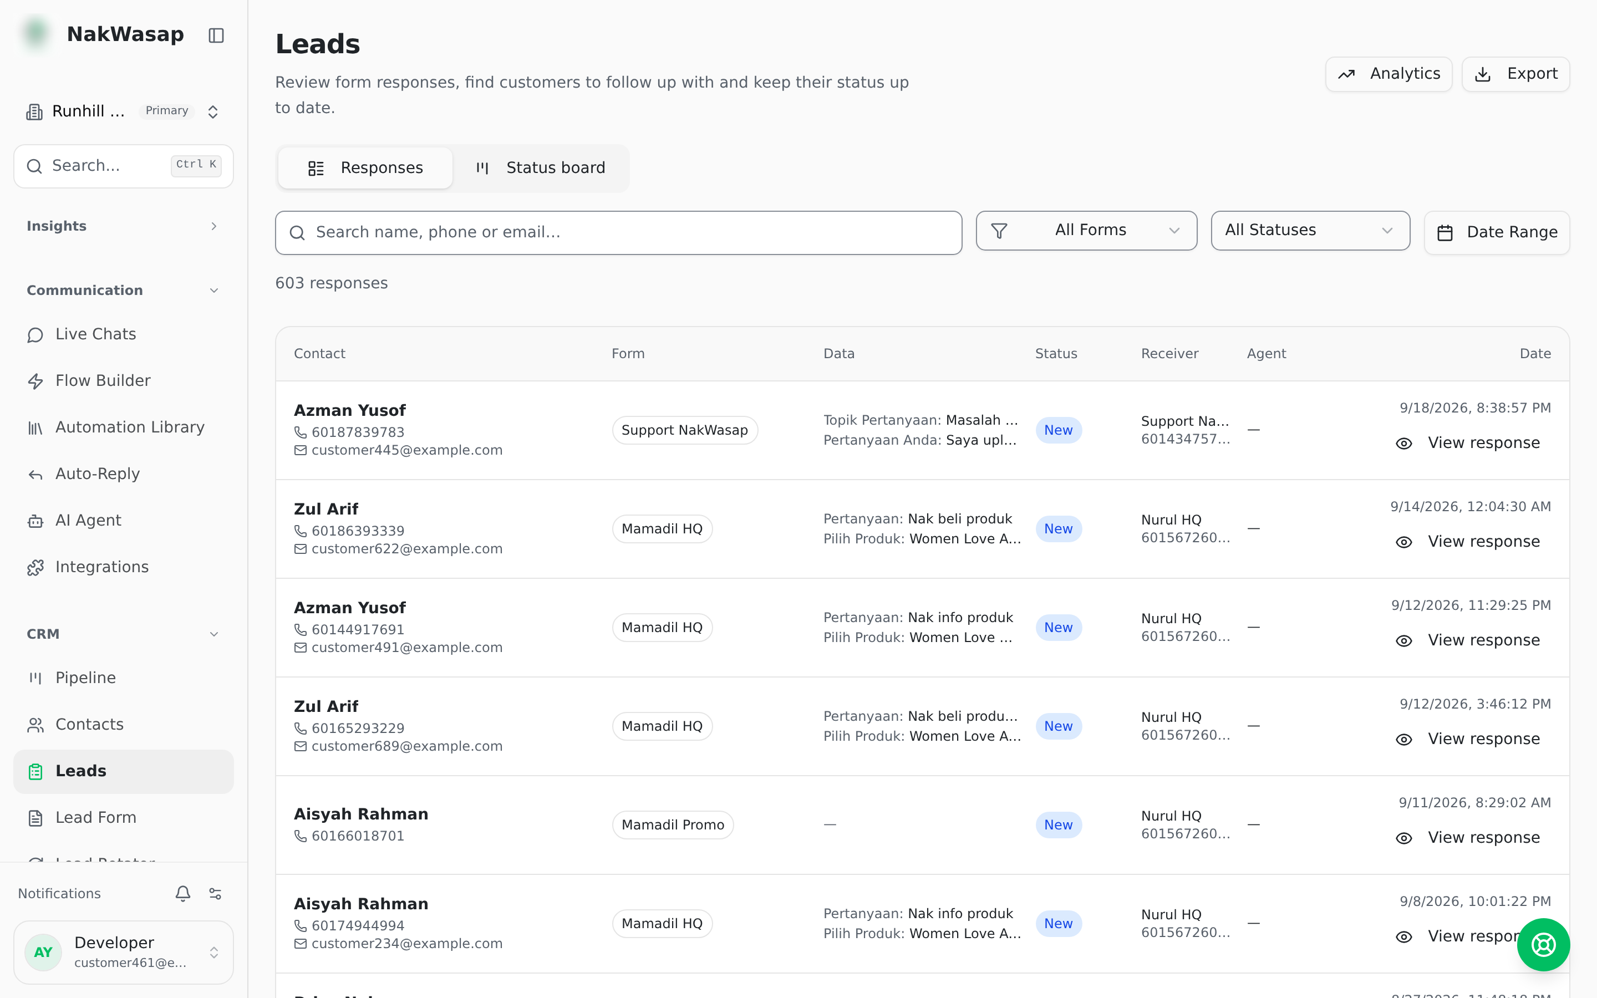Click the Live Chats speech bubble icon
This screenshot has width=1597, height=998.
tap(35, 335)
